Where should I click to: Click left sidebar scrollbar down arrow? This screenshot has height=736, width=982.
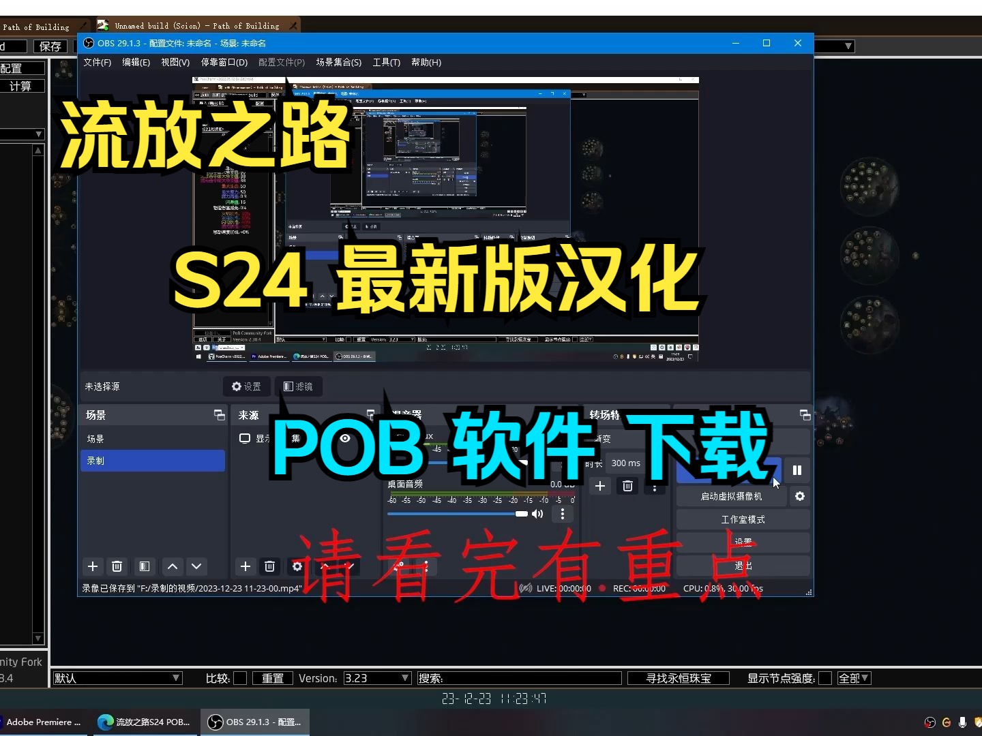pyautogui.click(x=38, y=639)
